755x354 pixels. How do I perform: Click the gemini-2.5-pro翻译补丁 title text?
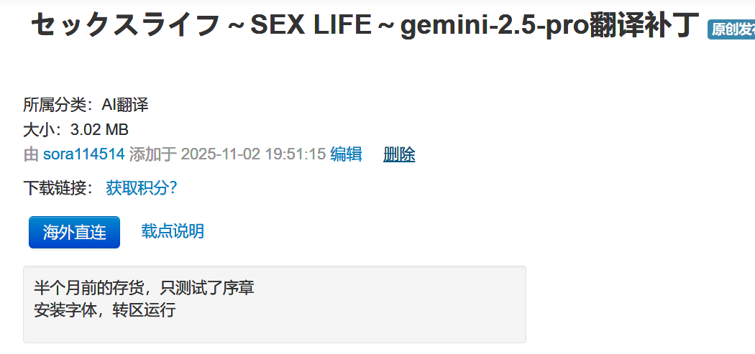point(550,26)
